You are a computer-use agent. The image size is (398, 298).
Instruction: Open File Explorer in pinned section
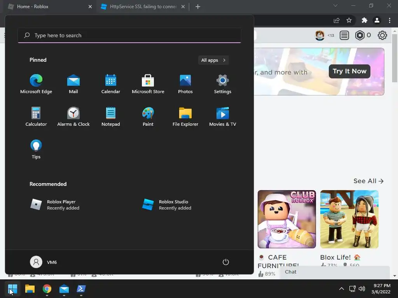click(x=185, y=116)
